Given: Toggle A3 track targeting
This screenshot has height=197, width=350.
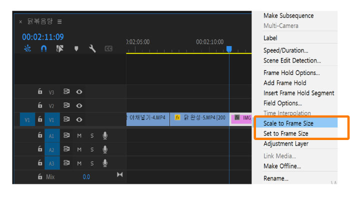Looking at the screenshot, I should (52, 163).
